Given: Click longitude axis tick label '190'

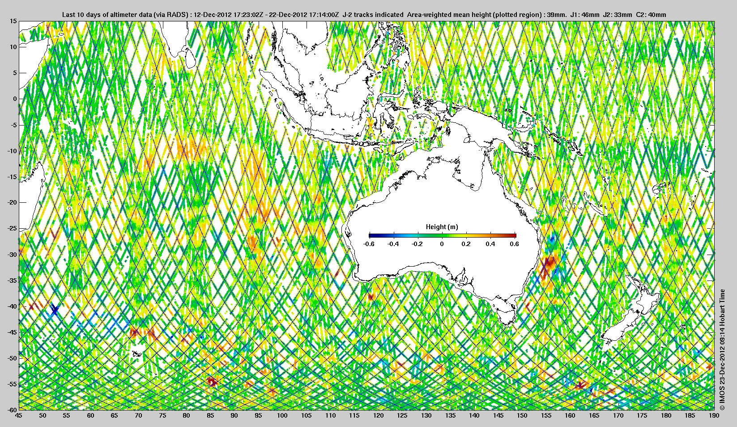Looking at the screenshot, I should coord(714,416).
